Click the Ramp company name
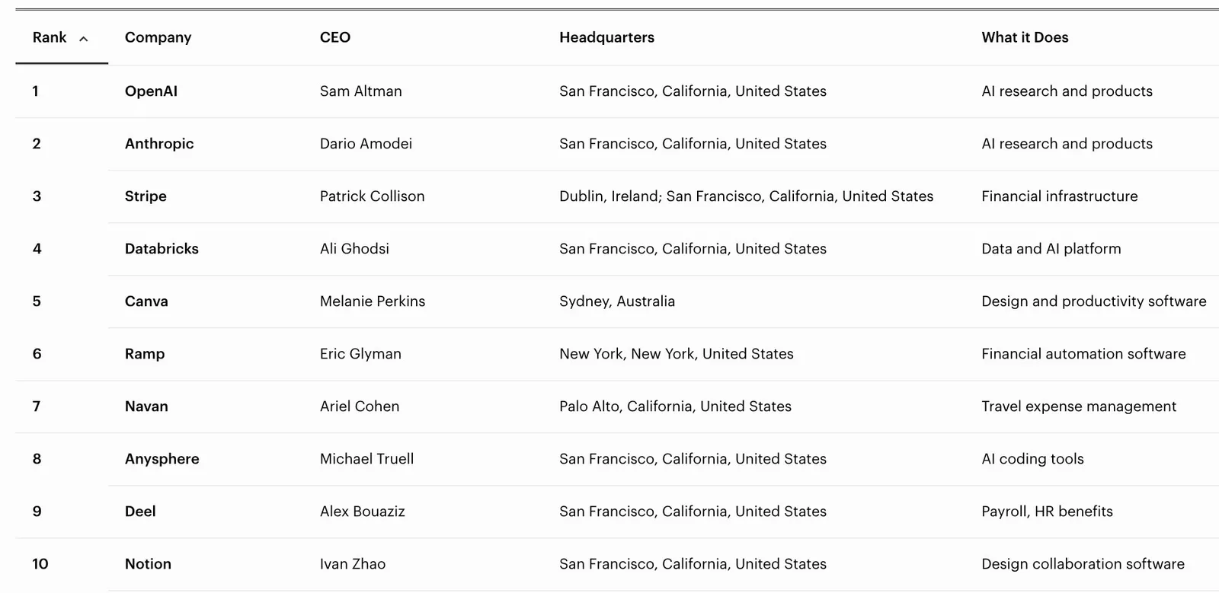This screenshot has width=1219, height=593. click(x=145, y=354)
